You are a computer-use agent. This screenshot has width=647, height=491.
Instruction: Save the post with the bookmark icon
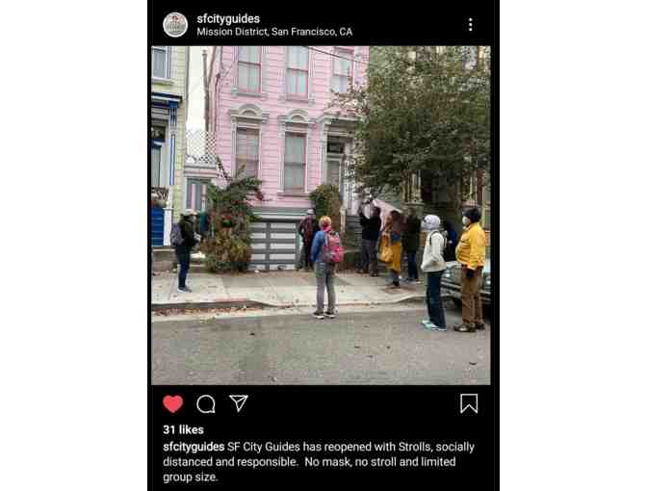coord(469,403)
